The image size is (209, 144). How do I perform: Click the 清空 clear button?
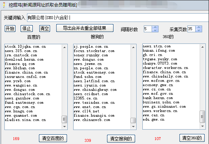45,29
